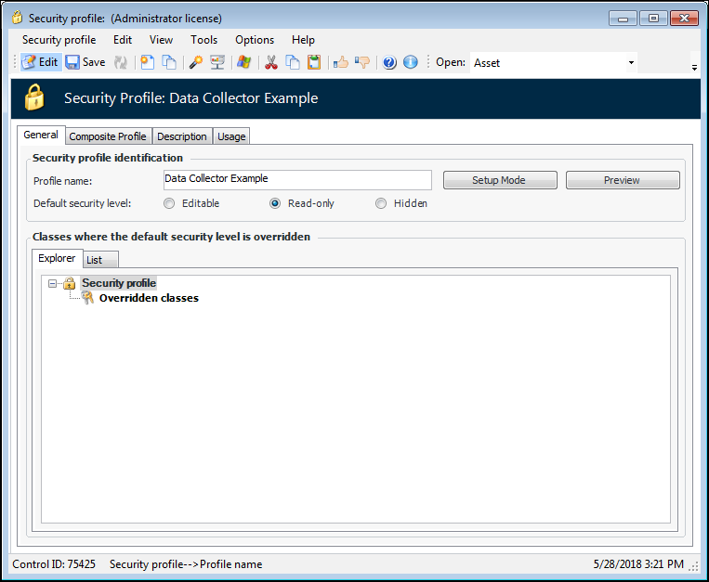Choose the Hidden security level option
The height and width of the screenshot is (582, 709).
point(381,203)
